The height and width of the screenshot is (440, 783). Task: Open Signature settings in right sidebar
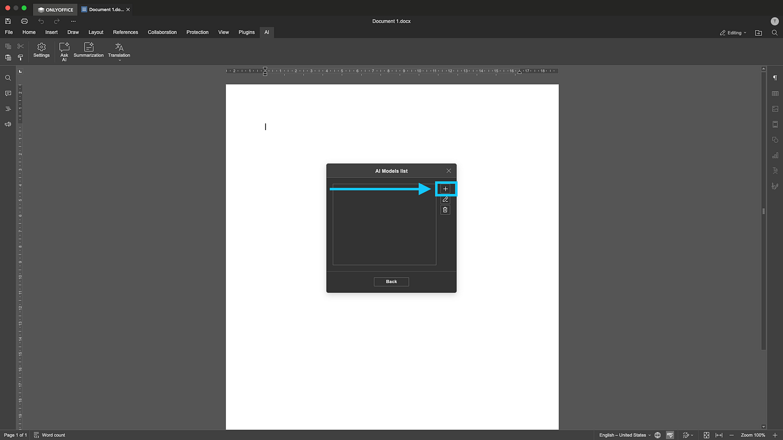coord(775,186)
